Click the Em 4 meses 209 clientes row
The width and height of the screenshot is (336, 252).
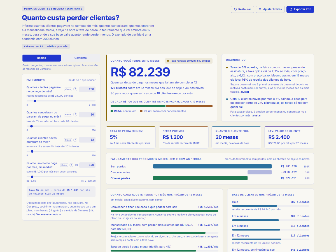271,218
